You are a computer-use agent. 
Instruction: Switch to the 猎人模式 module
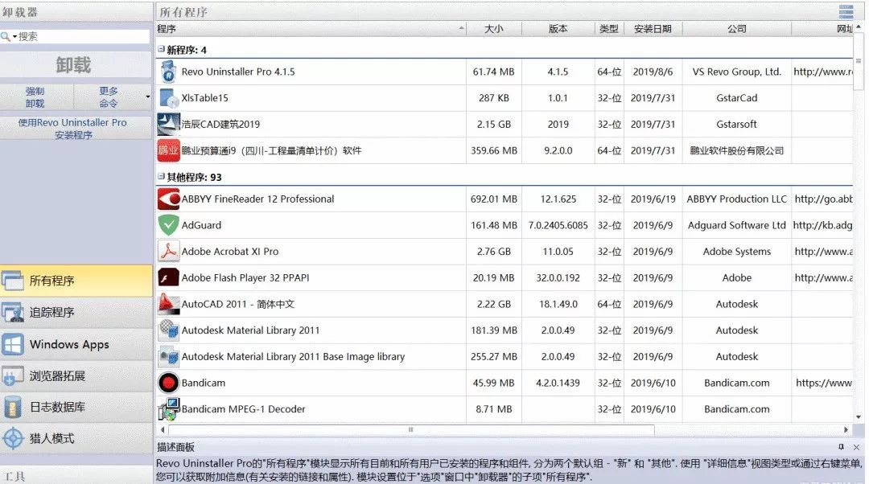[76, 439]
